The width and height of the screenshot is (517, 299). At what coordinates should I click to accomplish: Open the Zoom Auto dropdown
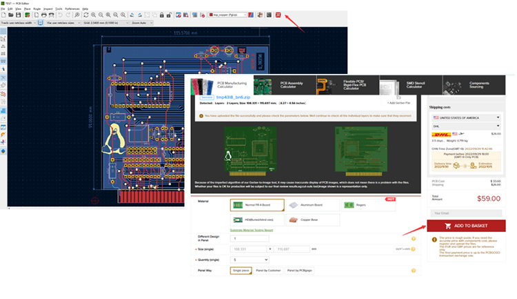[x=142, y=23]
